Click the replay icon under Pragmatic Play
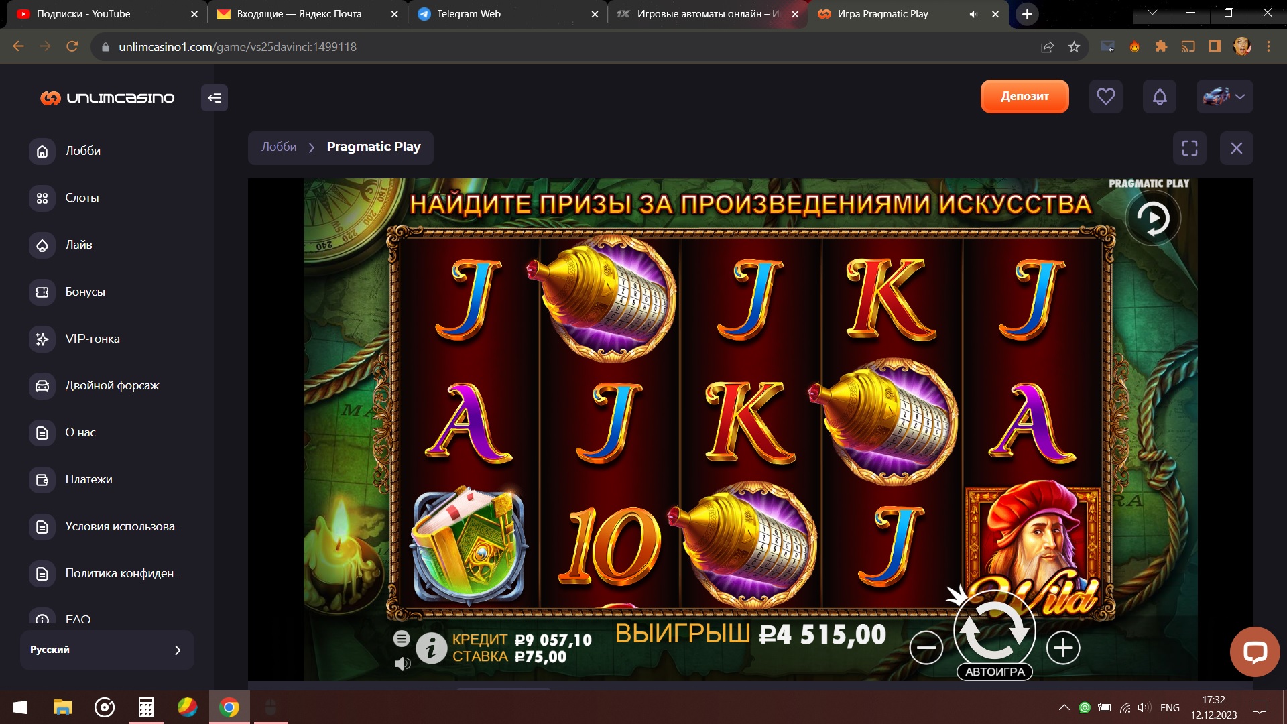This screenshot has width=1287, height=724. coord(1153,218)
